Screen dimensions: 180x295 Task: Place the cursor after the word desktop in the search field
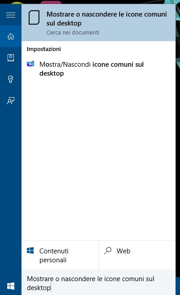[51, 288]
